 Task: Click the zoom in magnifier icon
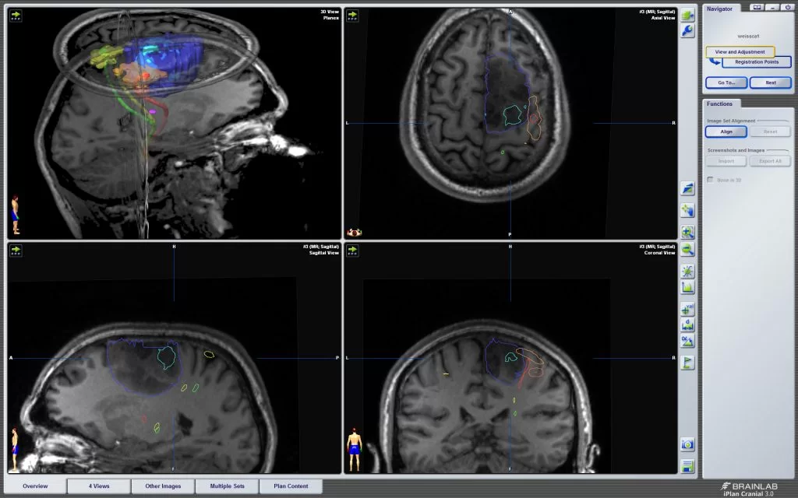click(x=687, y=233)
